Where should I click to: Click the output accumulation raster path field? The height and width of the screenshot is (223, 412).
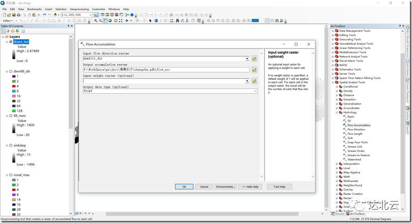(x=166, y=70)
